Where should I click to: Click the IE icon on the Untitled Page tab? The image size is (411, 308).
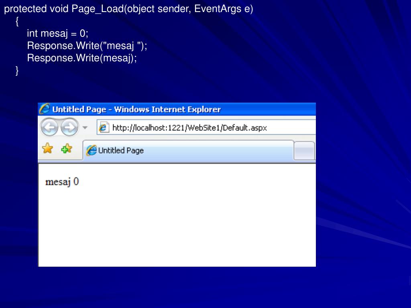pyautogui.click(x=92, y=150)
